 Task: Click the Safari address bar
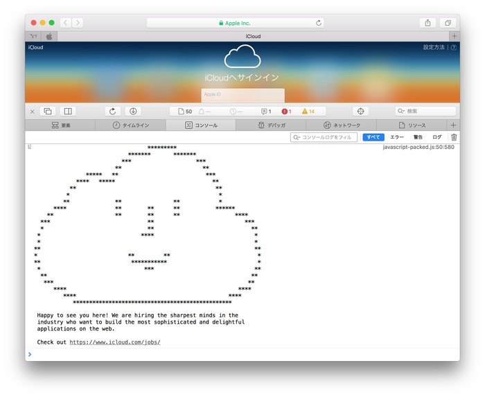pos(235,23)
